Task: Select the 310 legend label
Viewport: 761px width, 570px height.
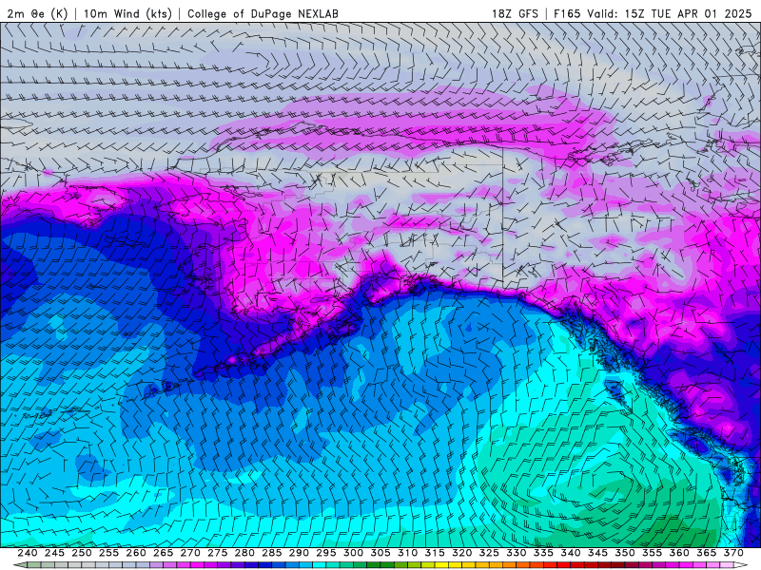Action: [x=408, y=553]
